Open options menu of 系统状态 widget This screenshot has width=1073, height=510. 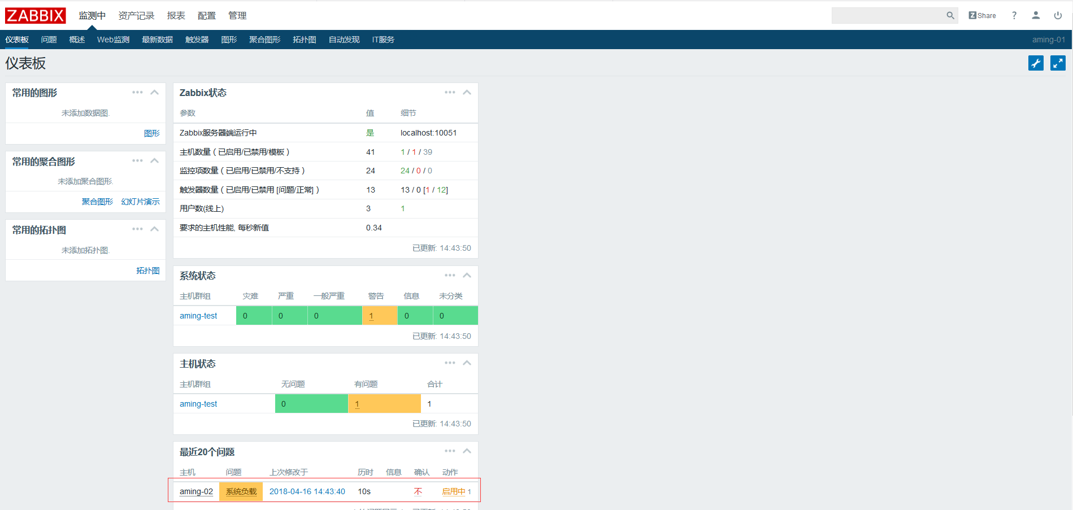pyautogui.click(x=450, y=275)
